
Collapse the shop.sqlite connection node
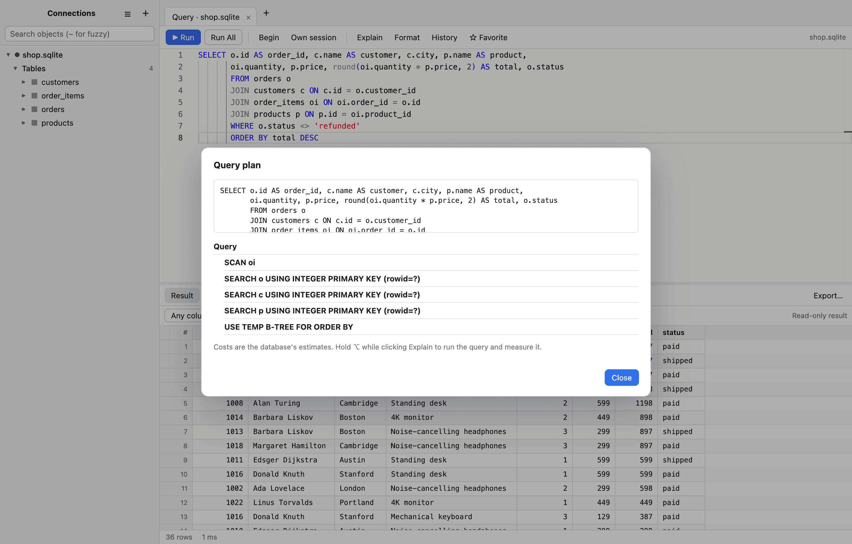(8, 55)
